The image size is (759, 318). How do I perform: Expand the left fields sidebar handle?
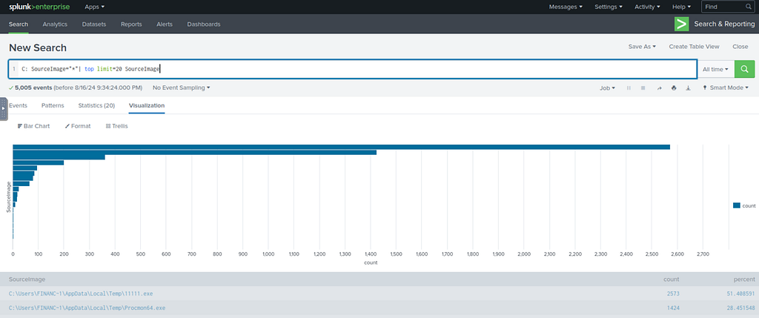pyautogui.click(x=4, y=109)
